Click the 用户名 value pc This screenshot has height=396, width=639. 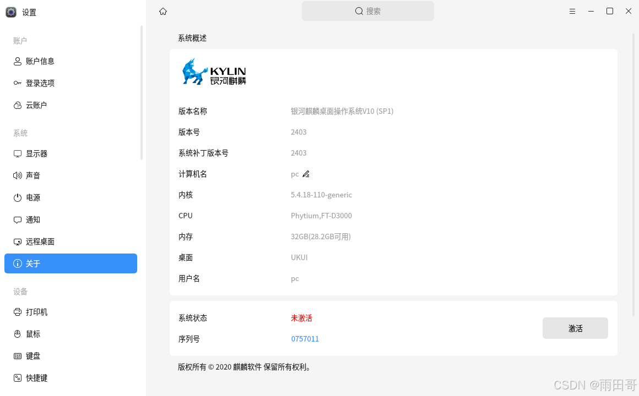(295, 279)
